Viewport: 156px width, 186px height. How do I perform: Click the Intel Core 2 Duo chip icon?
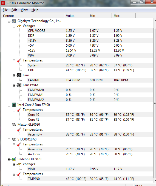tap(14, 105)
